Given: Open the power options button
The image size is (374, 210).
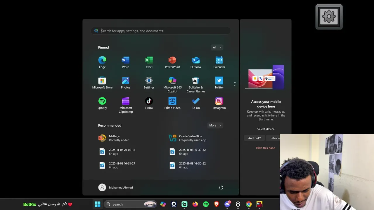Looking at the screenshot, I should pos(221,188).
